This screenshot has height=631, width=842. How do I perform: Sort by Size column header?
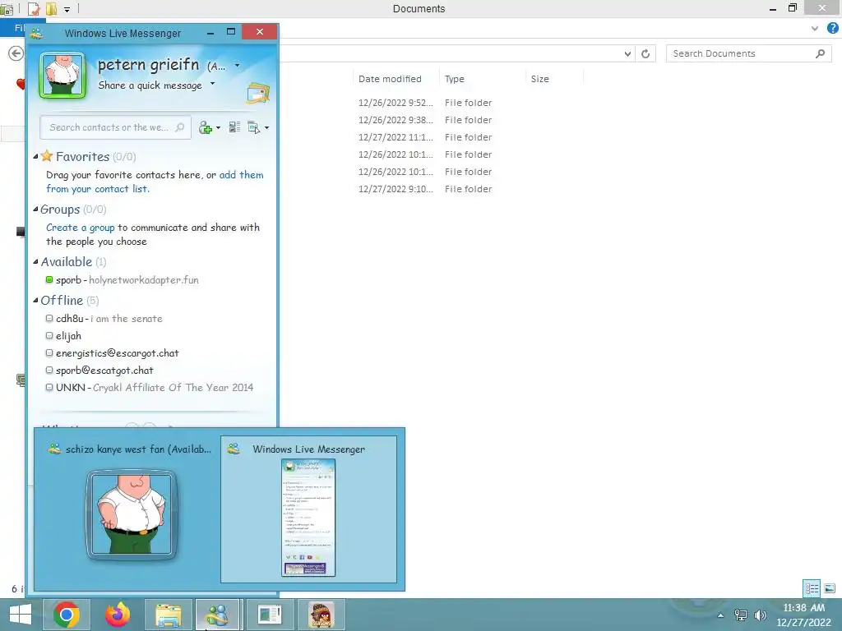click(x=539, y=79)
